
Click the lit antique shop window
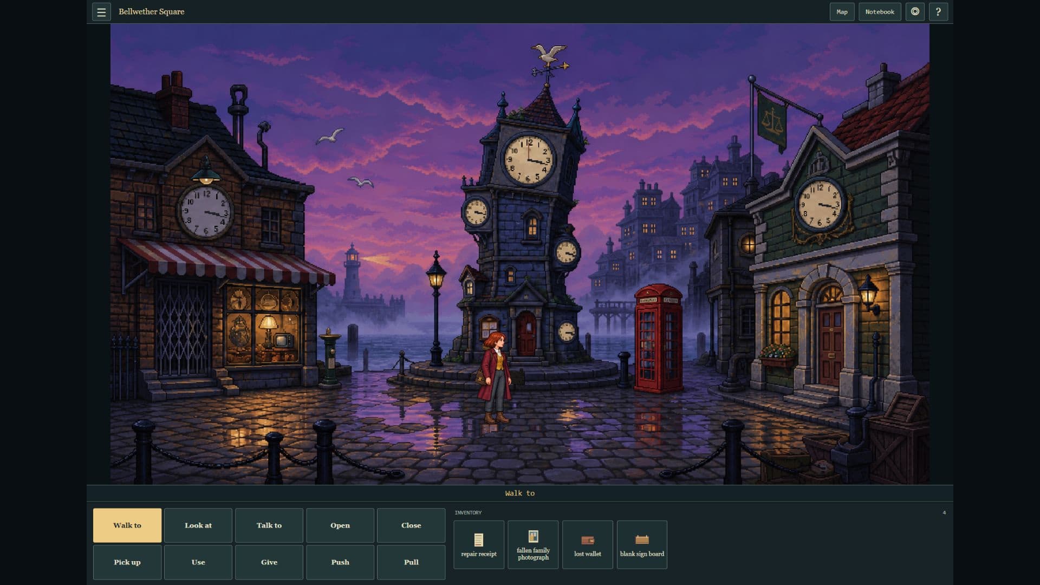[x=263, y=325]
